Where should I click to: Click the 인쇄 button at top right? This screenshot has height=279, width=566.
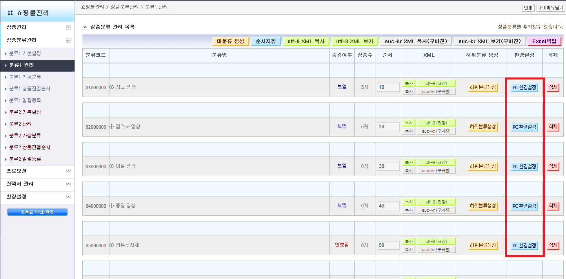pyautogui.click(x=527, y=8)
